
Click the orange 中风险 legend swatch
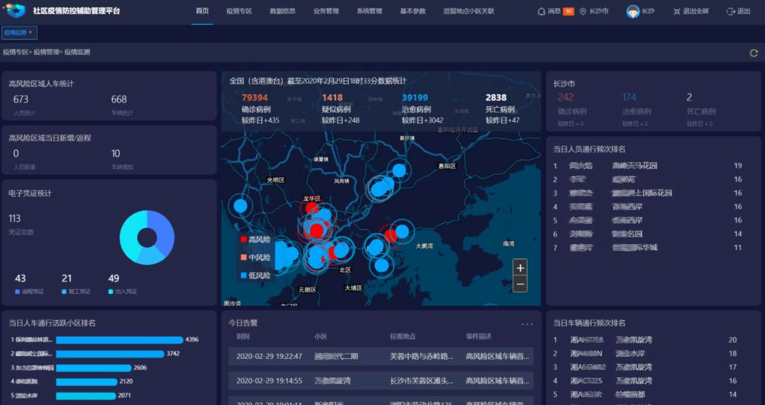(244, 257)
